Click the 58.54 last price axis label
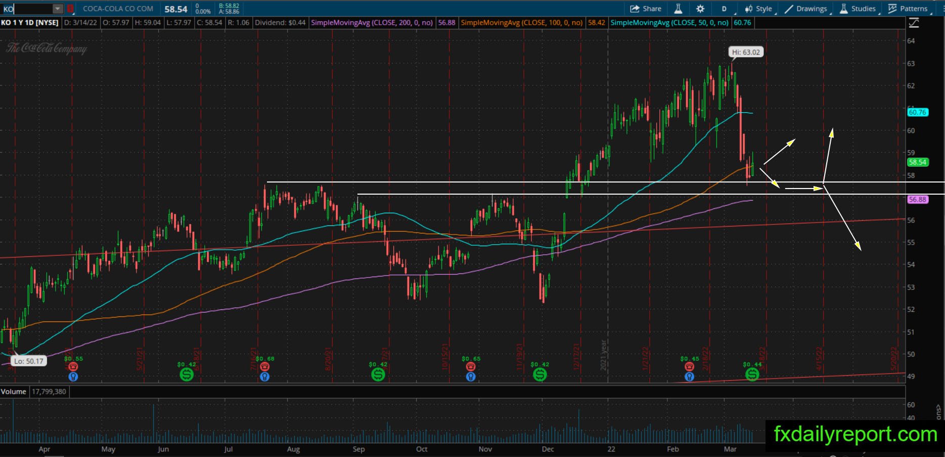The height and width of the screenshot is (457, 945). (917, 162)
